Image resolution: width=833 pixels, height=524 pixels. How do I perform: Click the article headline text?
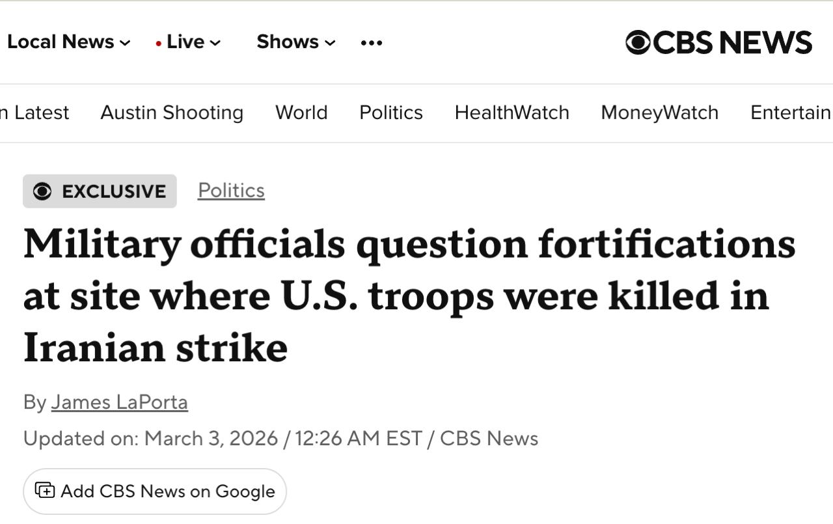(x=409, y=296)
